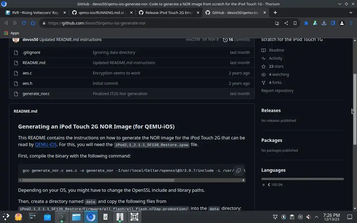This screenshot has width=357, height=223.
Task: Open Discover store from taskbar
Action: [47, 217]
